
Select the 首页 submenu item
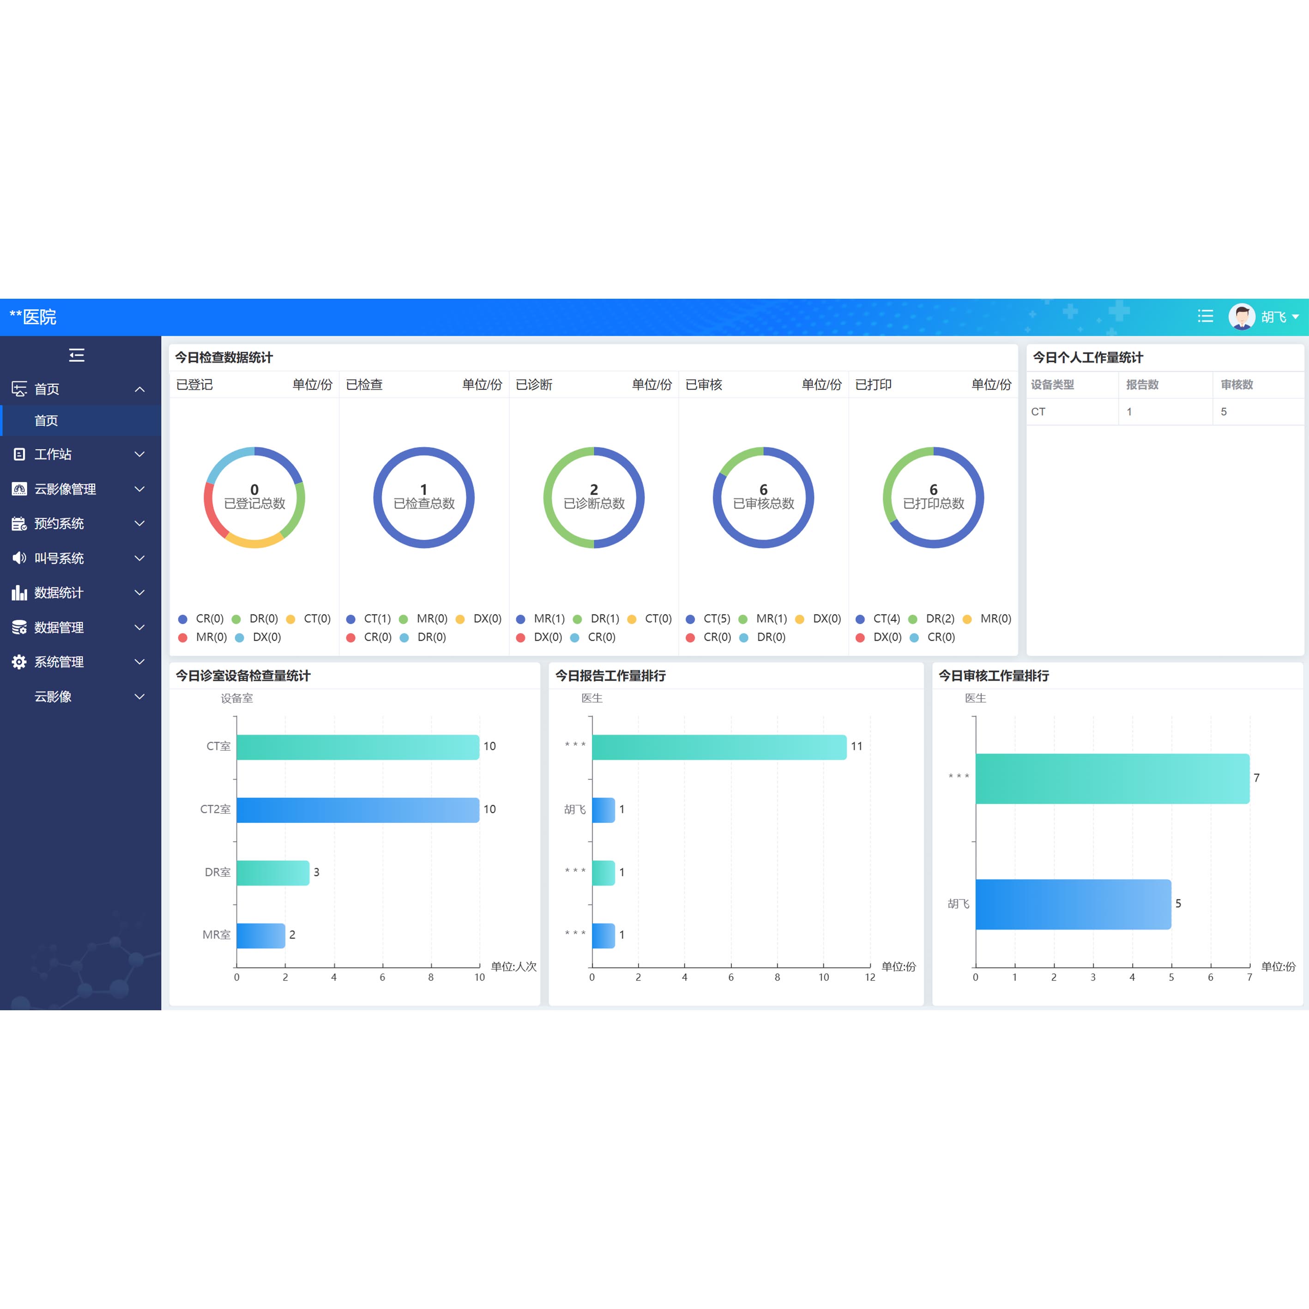pyautogui.click(x=46, y=421)
